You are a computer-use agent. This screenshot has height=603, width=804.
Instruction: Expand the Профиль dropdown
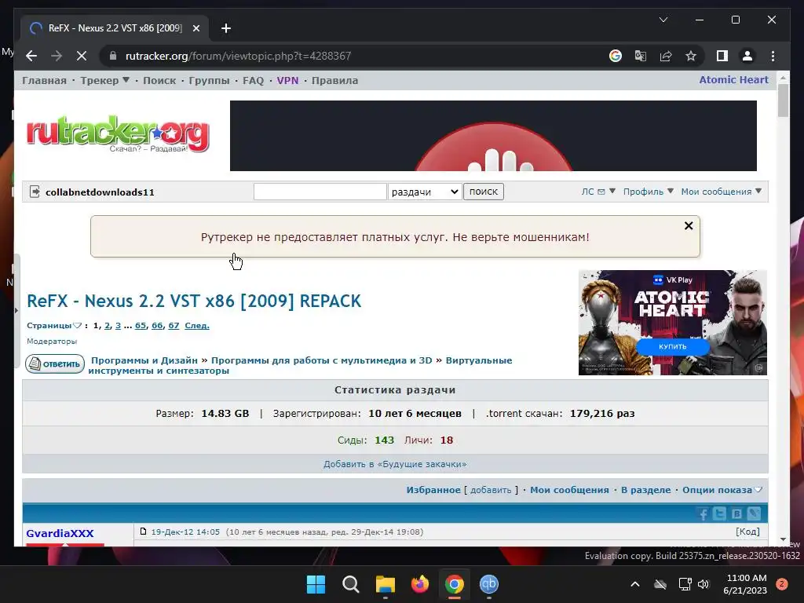coord(649,192)
